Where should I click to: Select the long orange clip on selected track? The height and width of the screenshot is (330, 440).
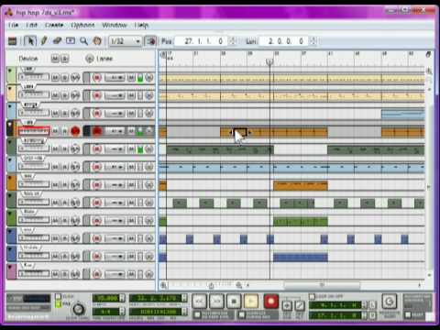(274, 132)
